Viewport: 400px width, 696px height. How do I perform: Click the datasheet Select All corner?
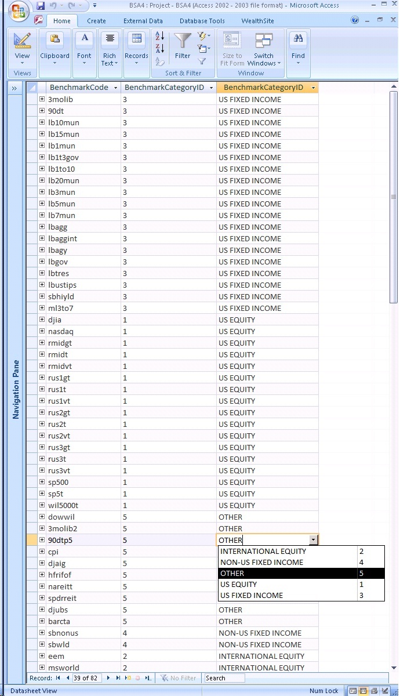click(x=32, y=88)
